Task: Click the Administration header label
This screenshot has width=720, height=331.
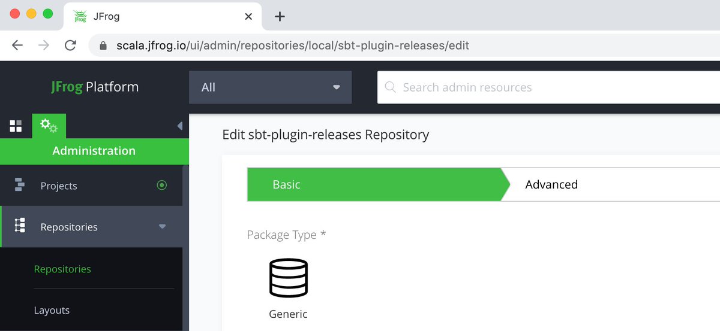Action: click(x=94, y=151)
